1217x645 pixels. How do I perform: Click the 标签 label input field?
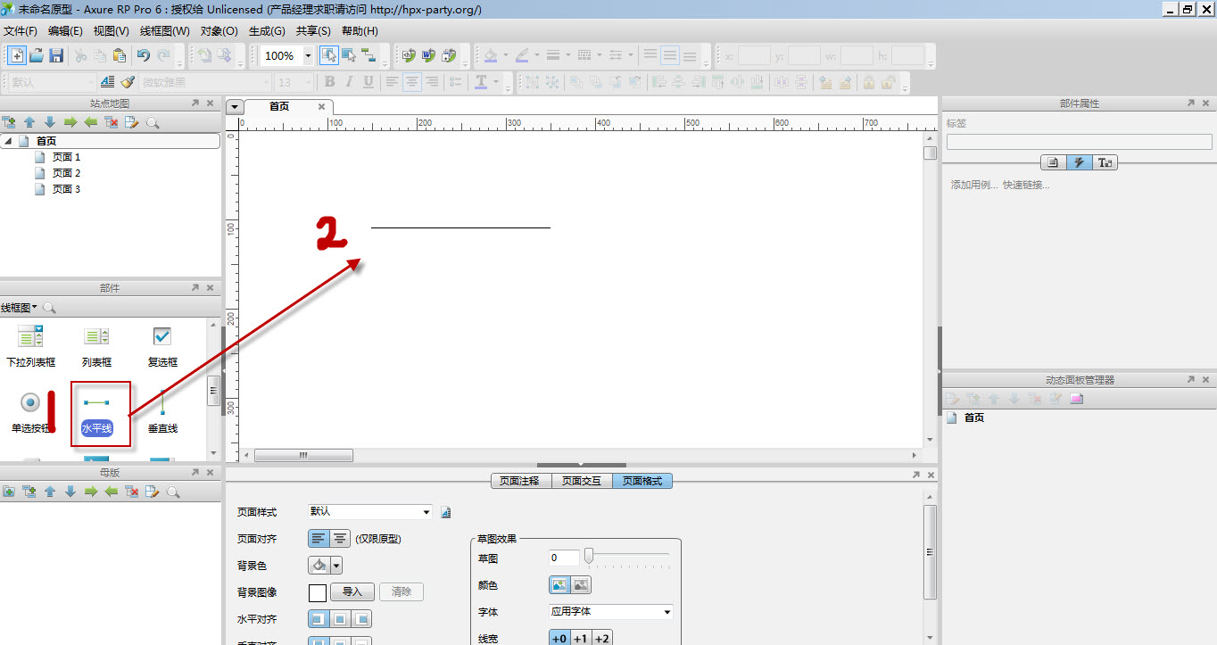click(x=1079, y=142)
